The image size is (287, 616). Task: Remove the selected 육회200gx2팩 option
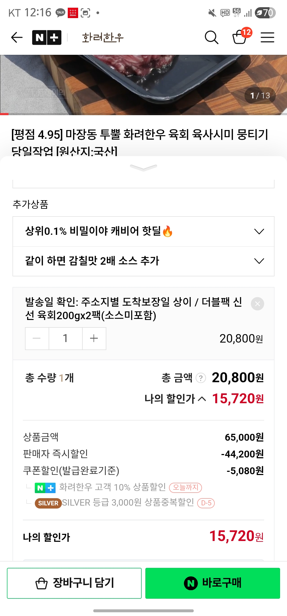(x=257, y=304)
